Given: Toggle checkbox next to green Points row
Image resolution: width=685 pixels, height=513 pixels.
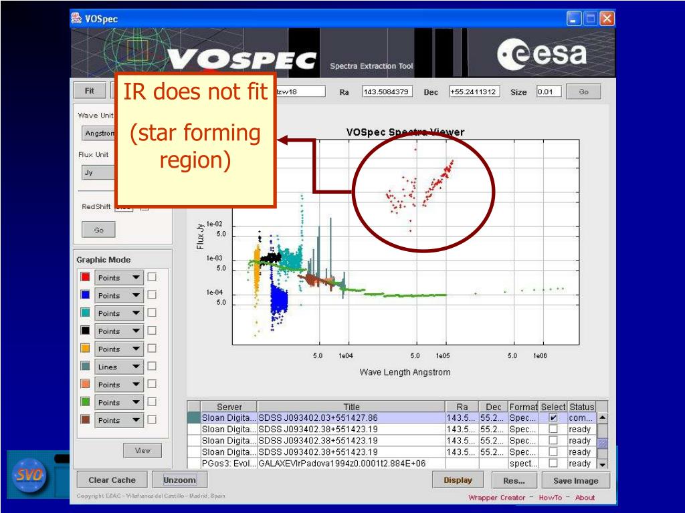Looking at the screenshot, I should (x=152, y=401).
